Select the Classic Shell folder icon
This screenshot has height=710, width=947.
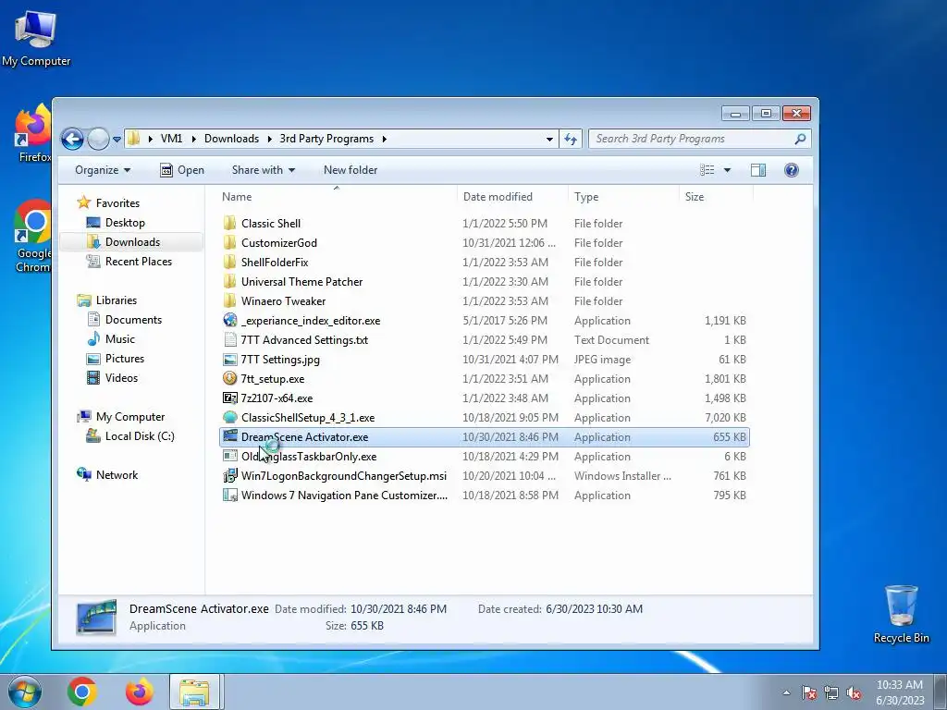pos(229,224)
